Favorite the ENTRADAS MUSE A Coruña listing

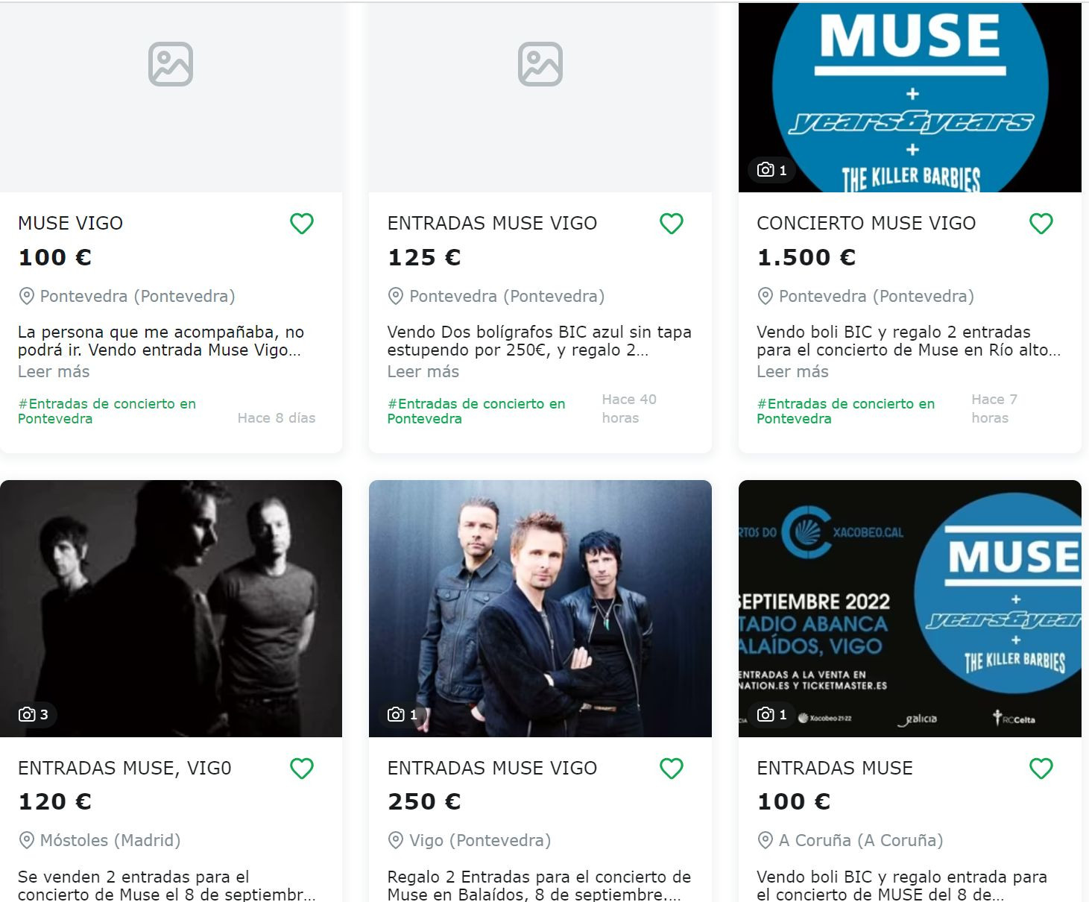click(1041, 768)
